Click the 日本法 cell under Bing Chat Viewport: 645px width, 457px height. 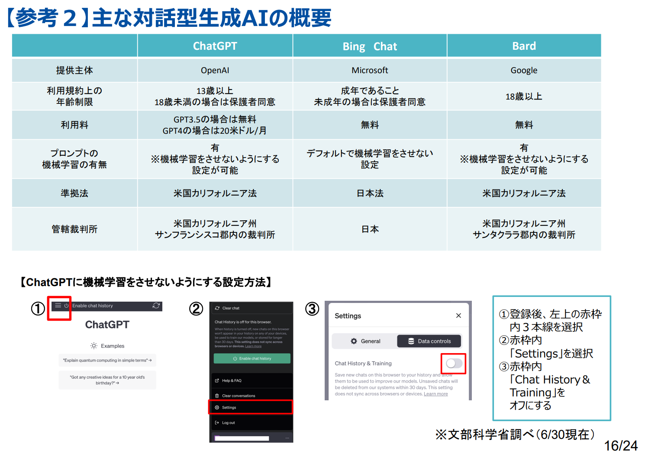(x=370, y=193)
